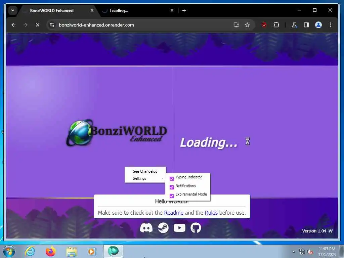Open Windows Explorer folder in taskbar

[72, 252]
